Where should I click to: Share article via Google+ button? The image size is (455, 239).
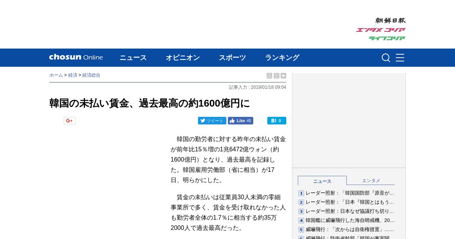pyautogui.click(x=70, y=121)
